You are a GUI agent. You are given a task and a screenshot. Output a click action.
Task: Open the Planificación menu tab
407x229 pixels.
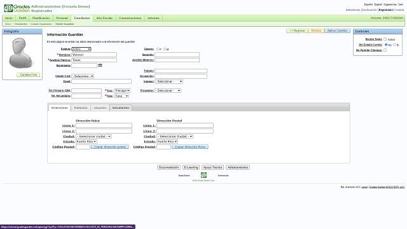41,18
